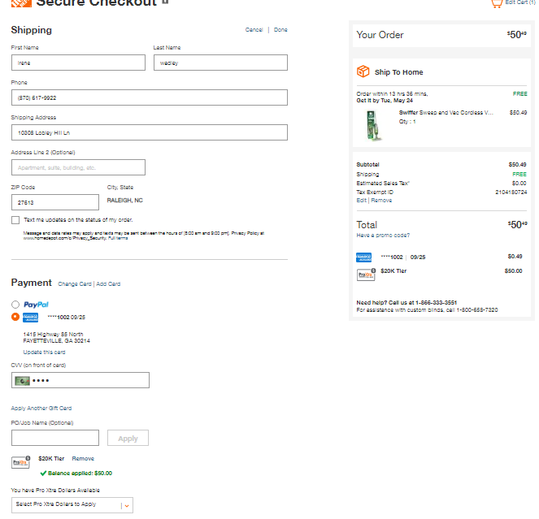This screenshot has width=539, height=519.
Task: Click the Tax Exempt ID number 2104180724
Action: coord(511,192)
